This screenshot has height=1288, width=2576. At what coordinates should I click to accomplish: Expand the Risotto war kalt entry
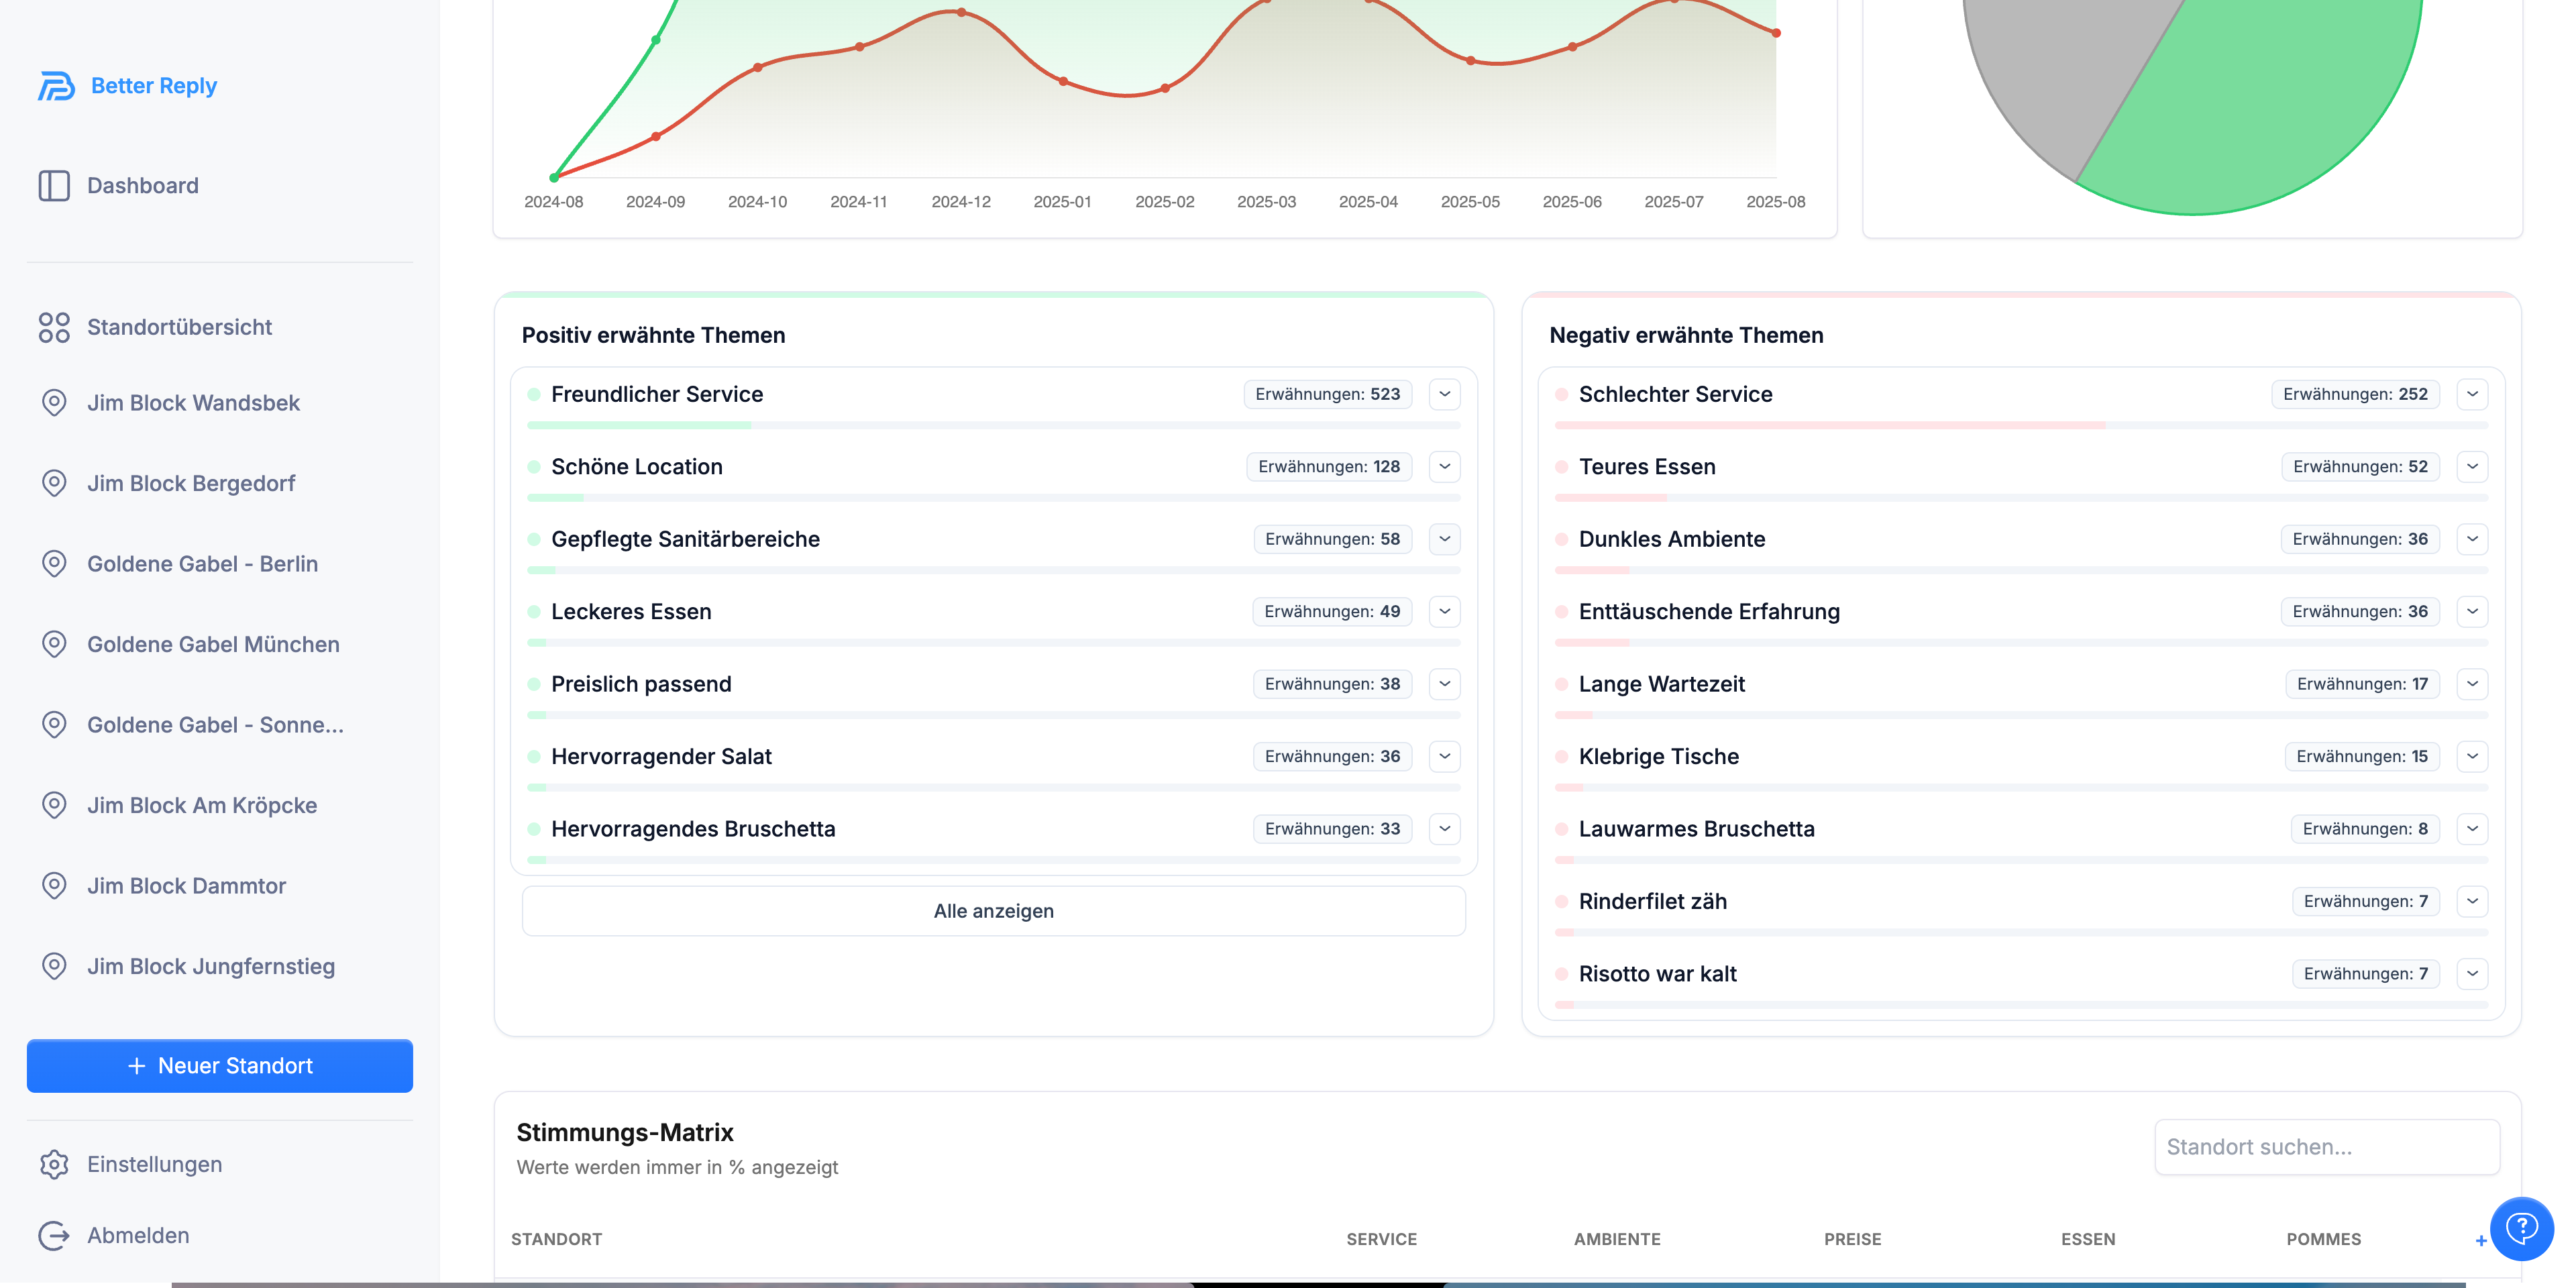2472,974
